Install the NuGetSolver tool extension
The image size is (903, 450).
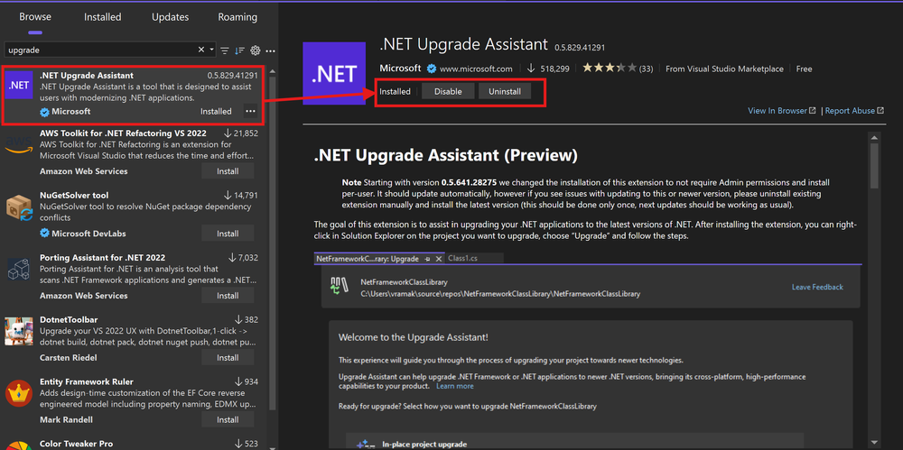(228, 234)
